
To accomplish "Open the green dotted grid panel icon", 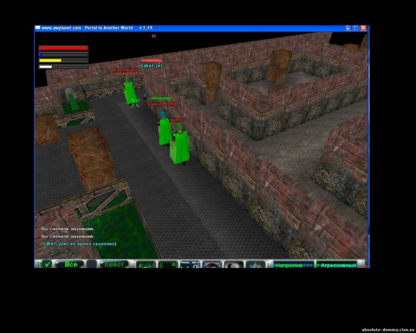I will [168, 265].
